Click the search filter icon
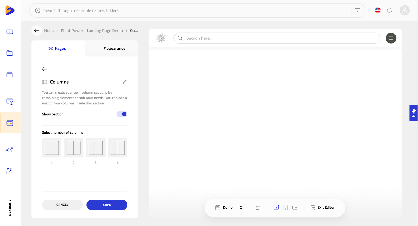 pos(358,10)
